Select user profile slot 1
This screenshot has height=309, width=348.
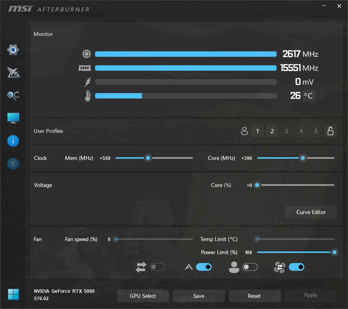coord(258,131)
